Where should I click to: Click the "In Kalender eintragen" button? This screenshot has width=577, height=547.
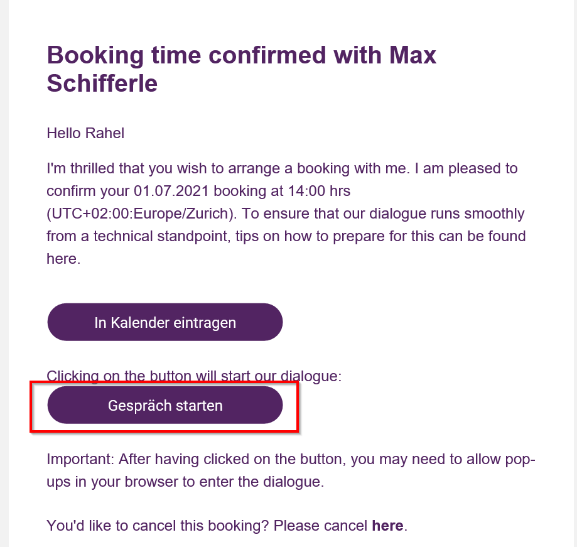coord(165,322)
